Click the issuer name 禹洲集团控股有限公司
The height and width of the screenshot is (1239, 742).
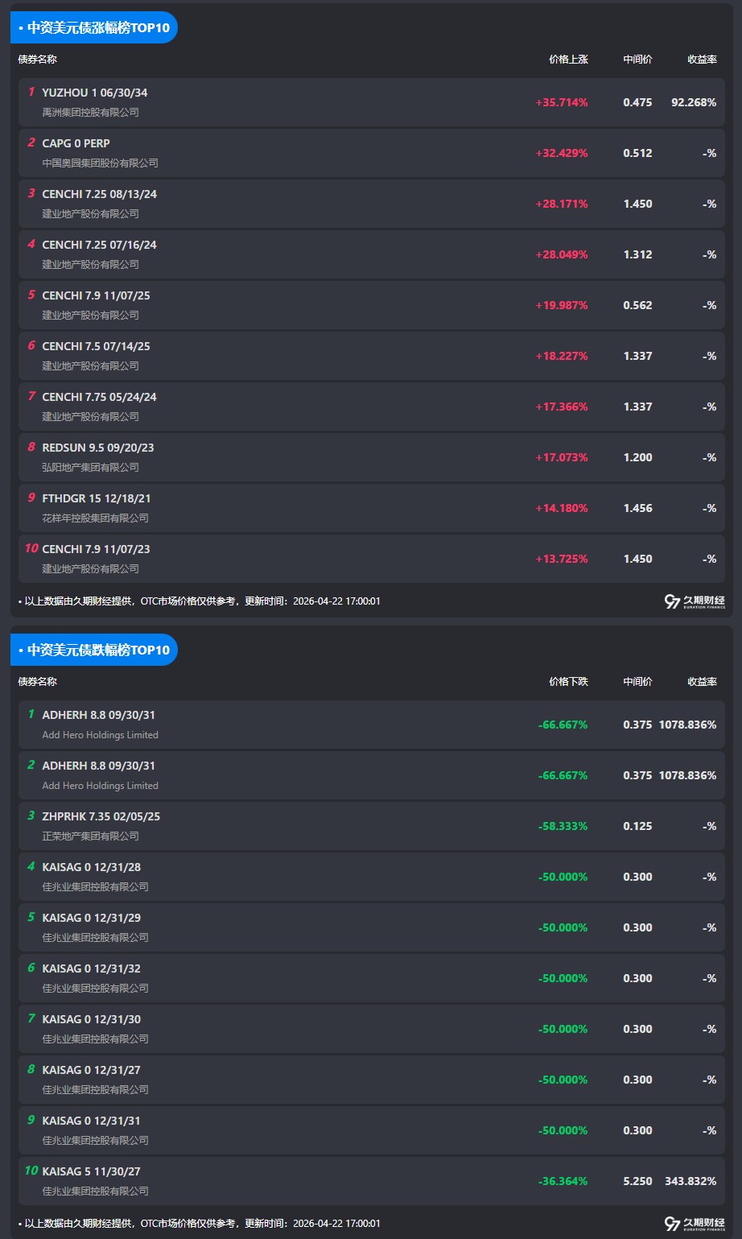(x=90, y=113)
